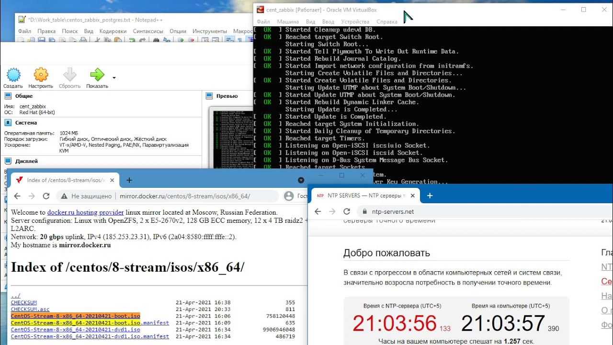
Task: Open the CHECKSUM link
Action: 24,302
